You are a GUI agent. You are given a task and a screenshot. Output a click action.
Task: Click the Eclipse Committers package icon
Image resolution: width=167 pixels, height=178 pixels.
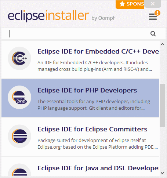(x=19, y=136)
